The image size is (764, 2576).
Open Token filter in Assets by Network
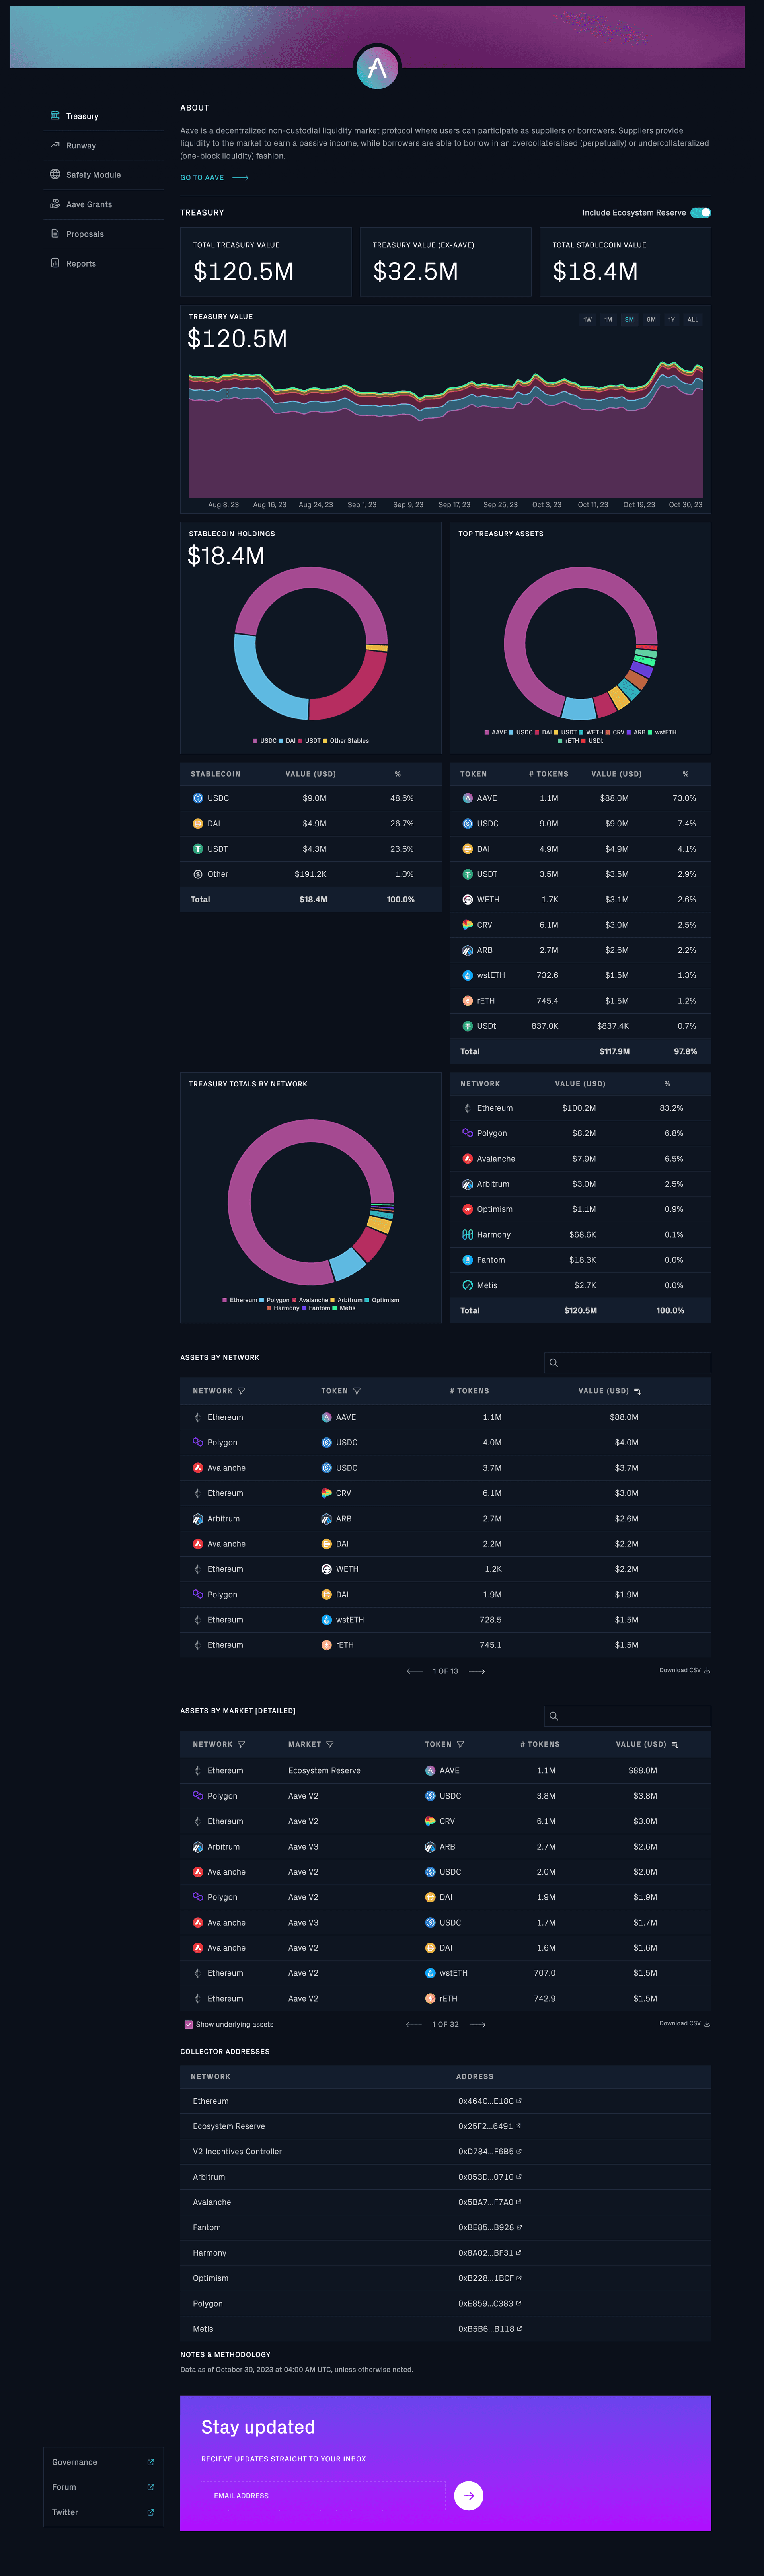coord(357,1391)
